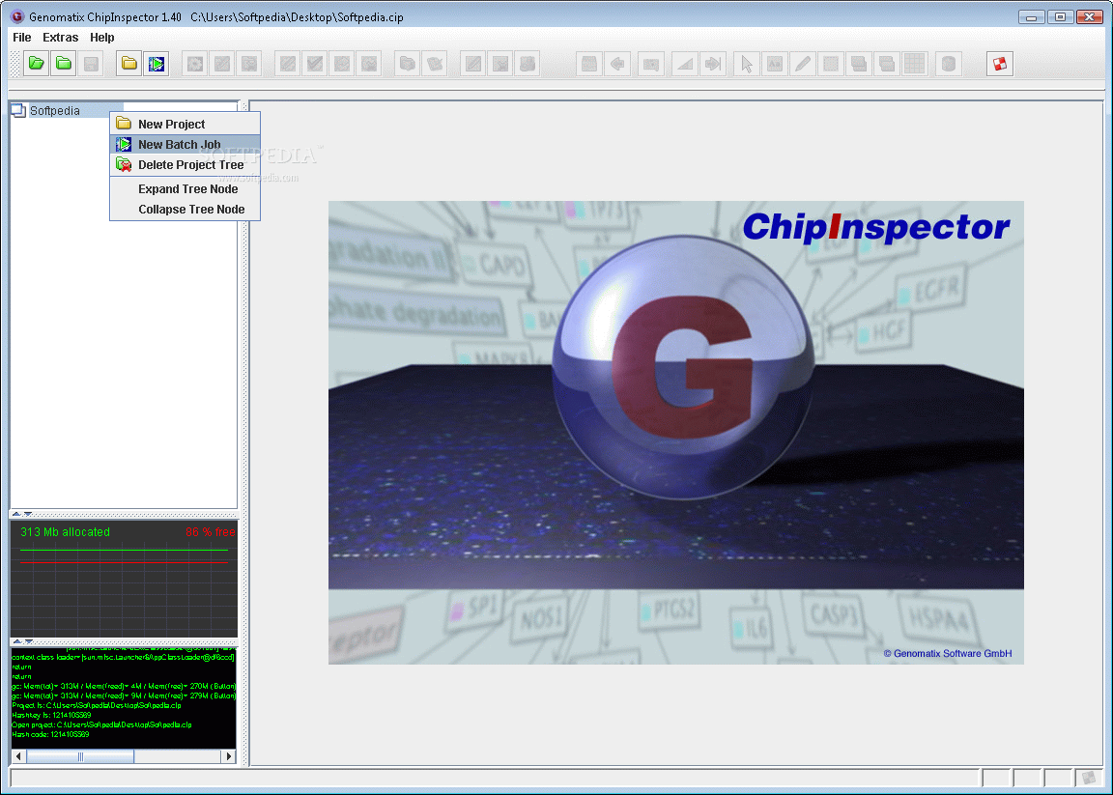Click console horizontal scrollbar right arrow

[229, 756]
